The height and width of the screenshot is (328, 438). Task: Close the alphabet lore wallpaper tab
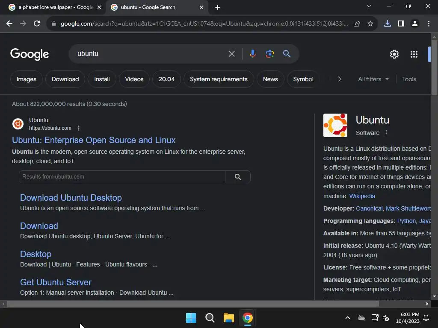[x=99, y=7]
